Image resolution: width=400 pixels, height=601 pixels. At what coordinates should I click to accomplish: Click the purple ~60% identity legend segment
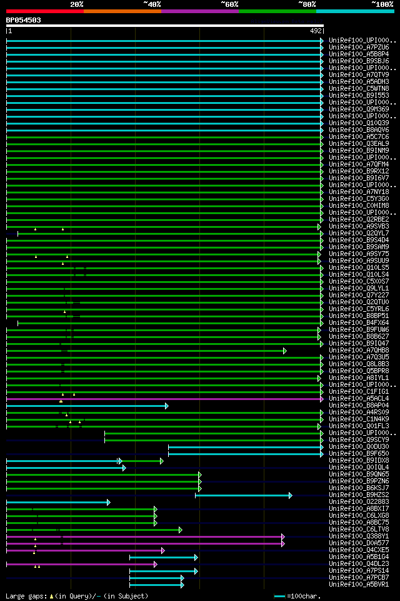(x=200, y=11)
